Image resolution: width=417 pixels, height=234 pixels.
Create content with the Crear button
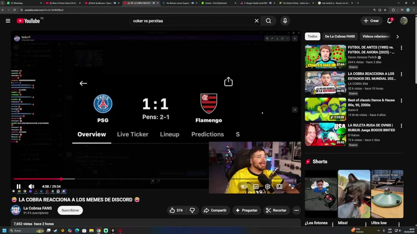pyautogui.click(x=371, y=21)
